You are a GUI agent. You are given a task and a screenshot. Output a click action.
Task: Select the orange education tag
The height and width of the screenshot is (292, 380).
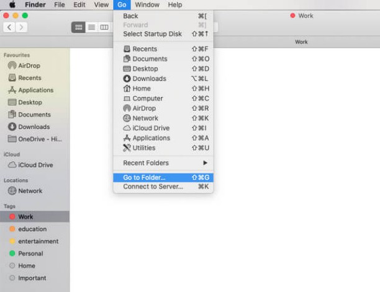coord(32,229)
